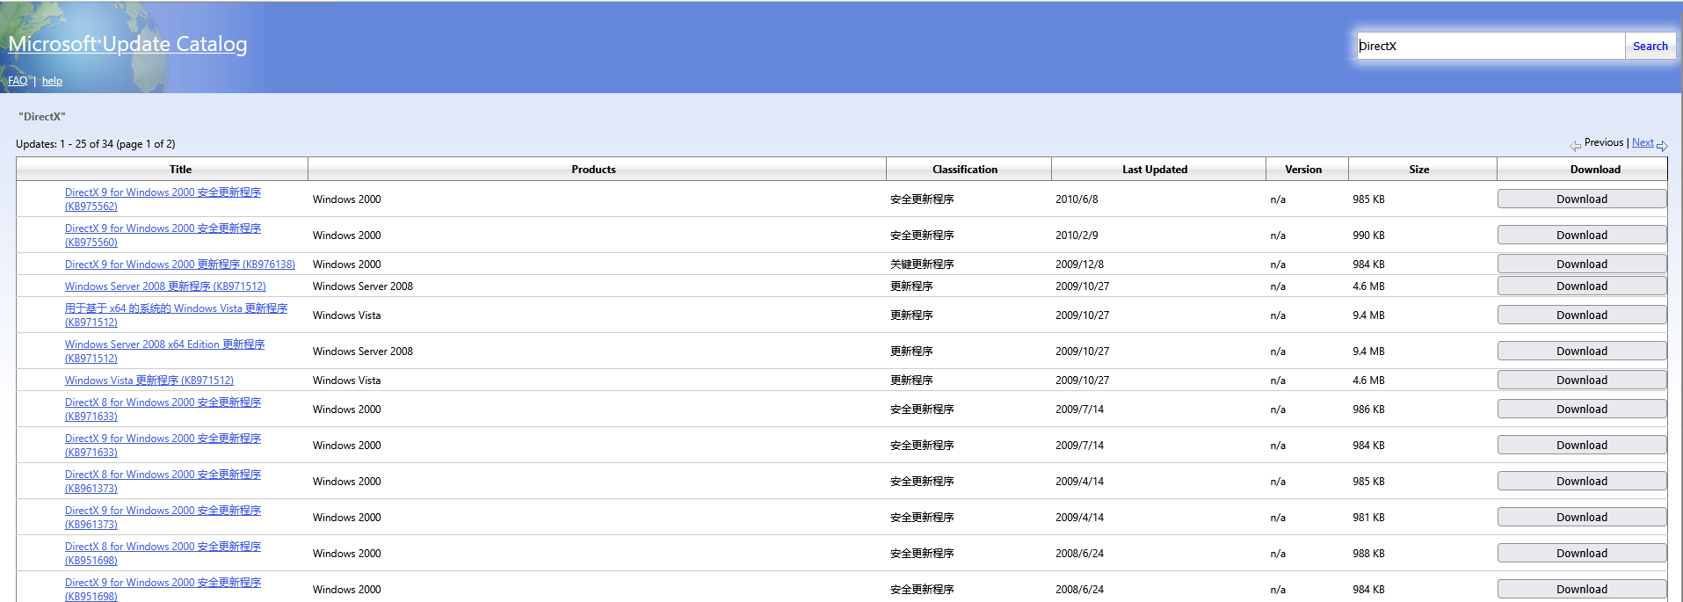Image resolution: width=1683 pixels, height=602 pixels.
Task: Open x64 Windows Vista KB971512 update link
Action: click(176, 316)
